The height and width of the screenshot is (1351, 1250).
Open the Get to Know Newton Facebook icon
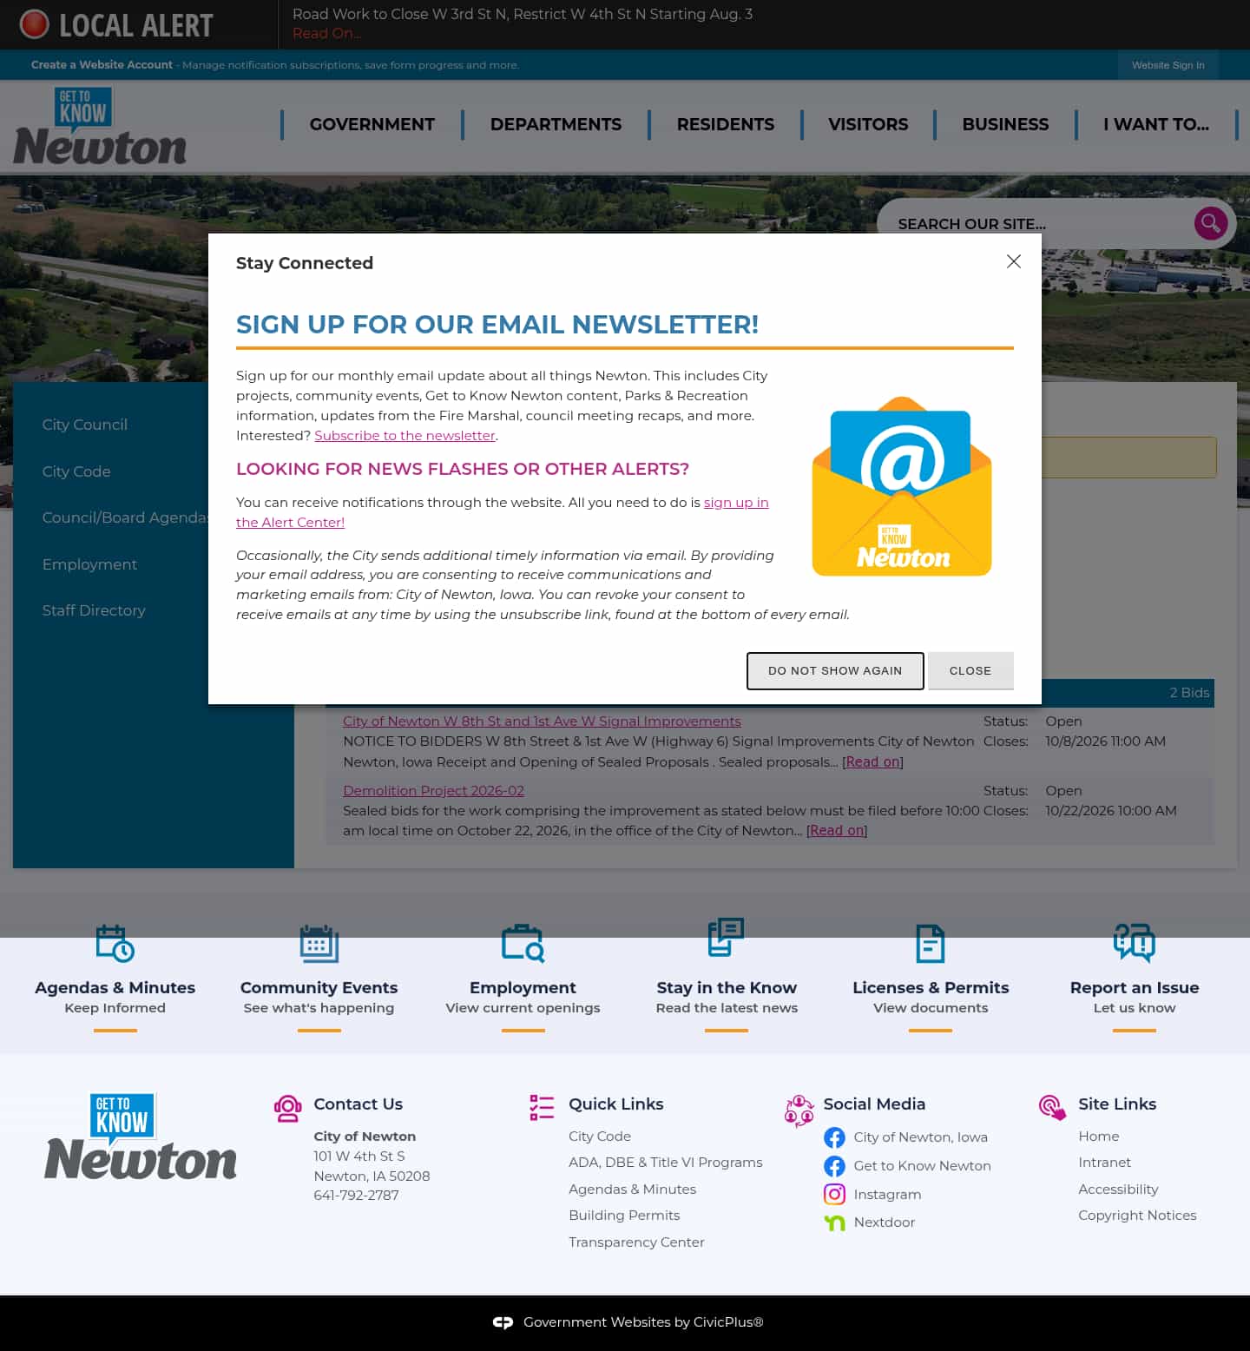834,1166
